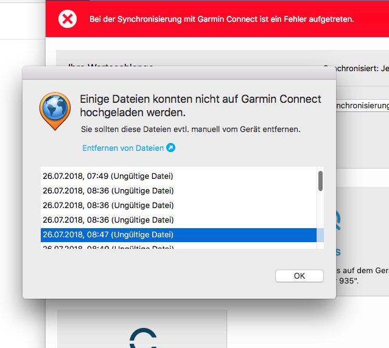
Task: Click arrow icon beside Entfernen von Dateien
Action: (170, 148)
